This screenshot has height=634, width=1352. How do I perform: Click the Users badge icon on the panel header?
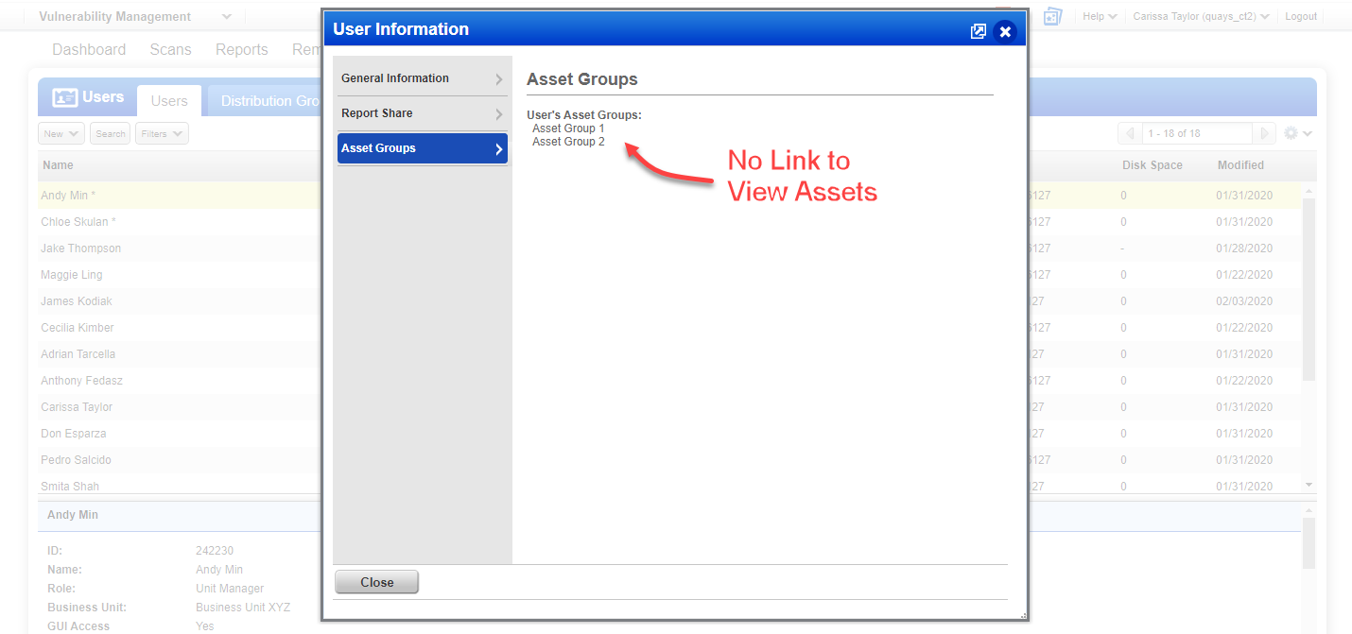(x=65, y=96)
